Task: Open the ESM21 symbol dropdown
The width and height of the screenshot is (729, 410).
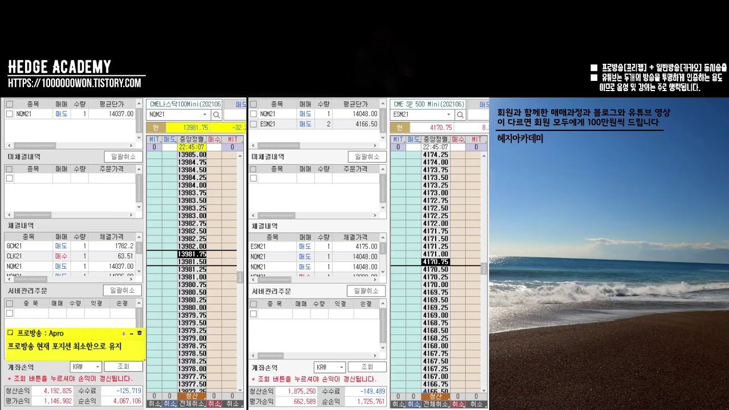Action: click(x=448, y=115)
